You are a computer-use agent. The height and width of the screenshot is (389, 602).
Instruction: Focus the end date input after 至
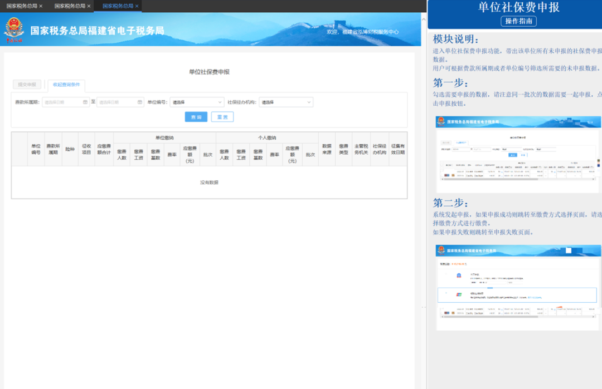(120, 102)
